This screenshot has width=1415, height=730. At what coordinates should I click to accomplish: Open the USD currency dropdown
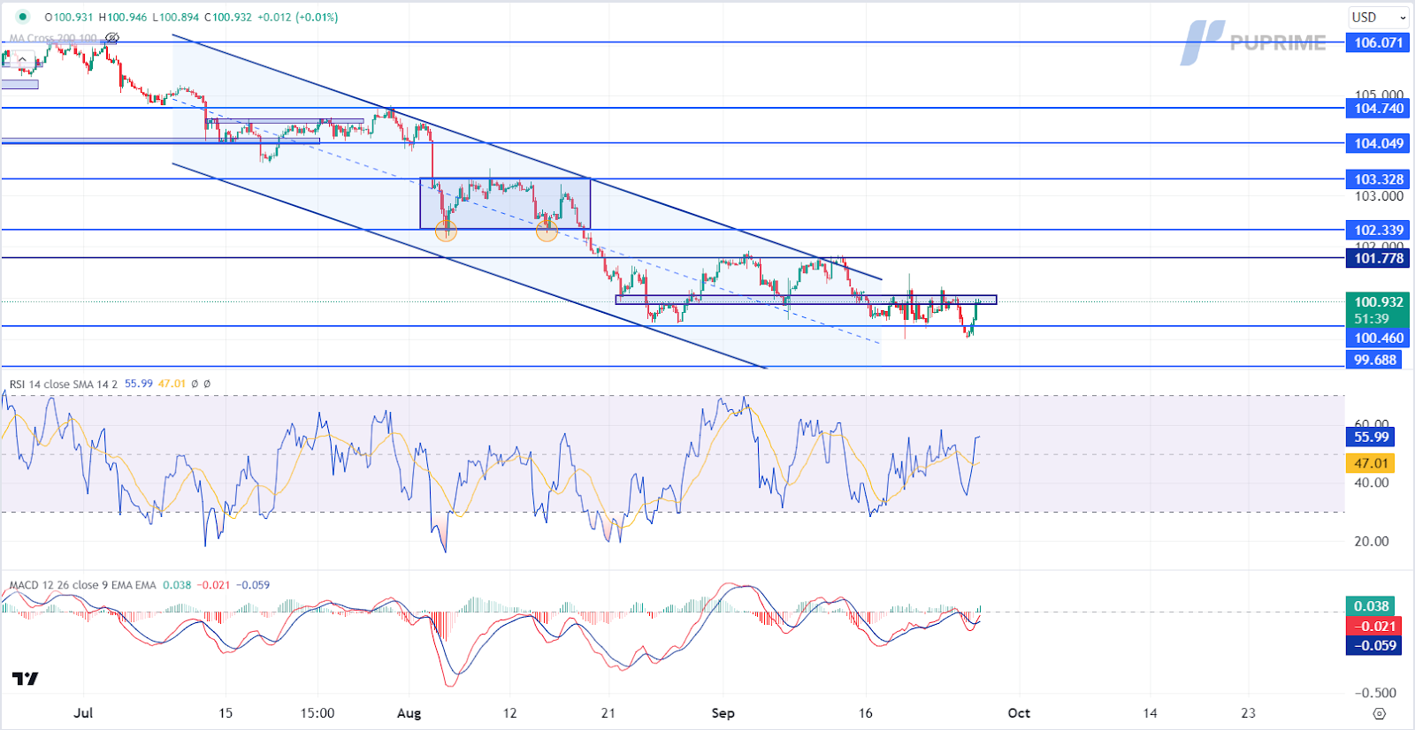click(x=1379, y=17)
